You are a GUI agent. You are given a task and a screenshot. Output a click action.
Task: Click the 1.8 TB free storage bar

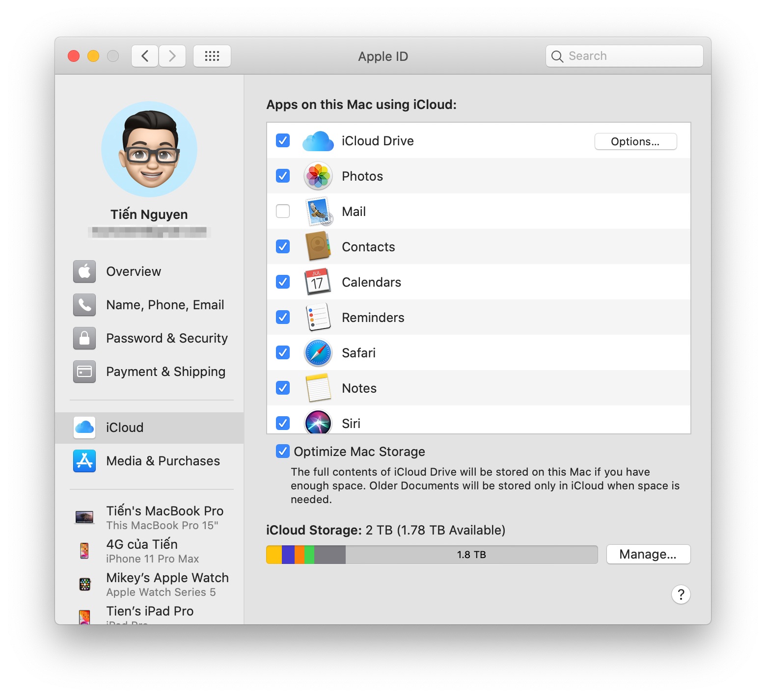point(471,555)
